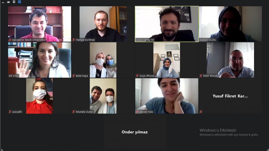The width and height of the screenshot is (269, 151).
Task: Click the hide video panel dash icon
Action: [3, 2]
